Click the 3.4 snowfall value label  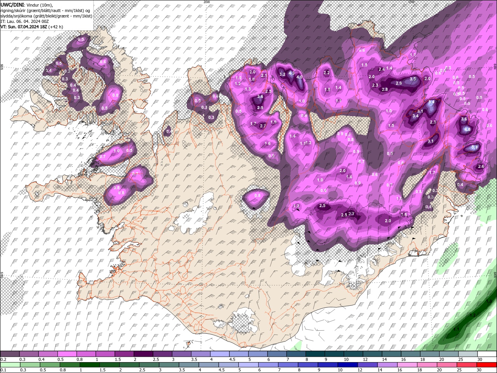(415, 116)
